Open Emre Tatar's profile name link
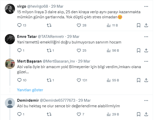 [27, 36]
